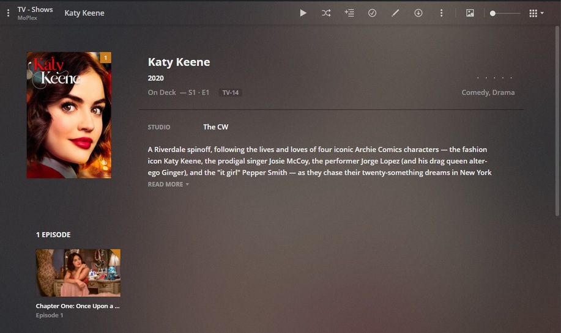Go to TV - Shows library
This screenshot has width=561, height=333.
click(35, 10)
